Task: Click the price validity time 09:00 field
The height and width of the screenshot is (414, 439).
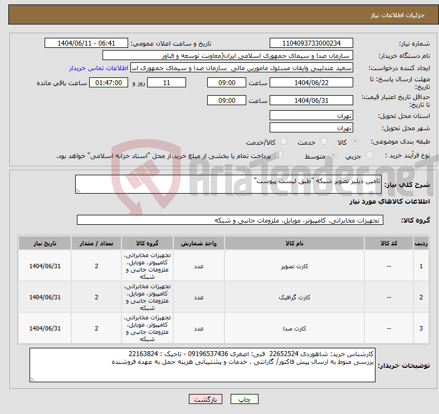Action: (x=227, y=100)
